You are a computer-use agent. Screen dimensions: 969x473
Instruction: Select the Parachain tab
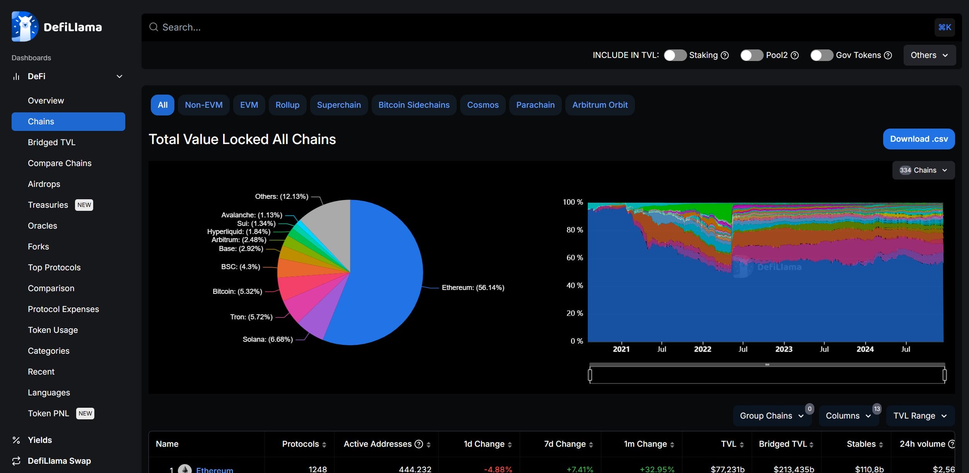pyautogui.click(x=535, y=105)
